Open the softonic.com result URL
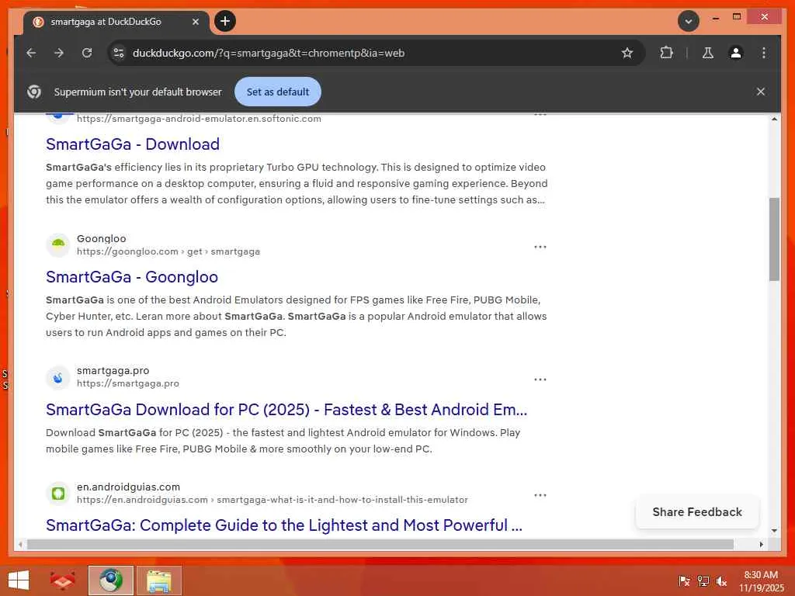Screen dimensions: 795x596 [x=199, y=119]
